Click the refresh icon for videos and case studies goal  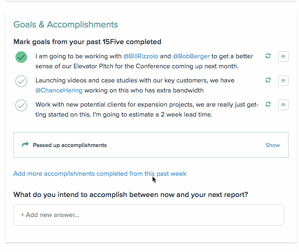pyautogui.click(x=268, y=80)
